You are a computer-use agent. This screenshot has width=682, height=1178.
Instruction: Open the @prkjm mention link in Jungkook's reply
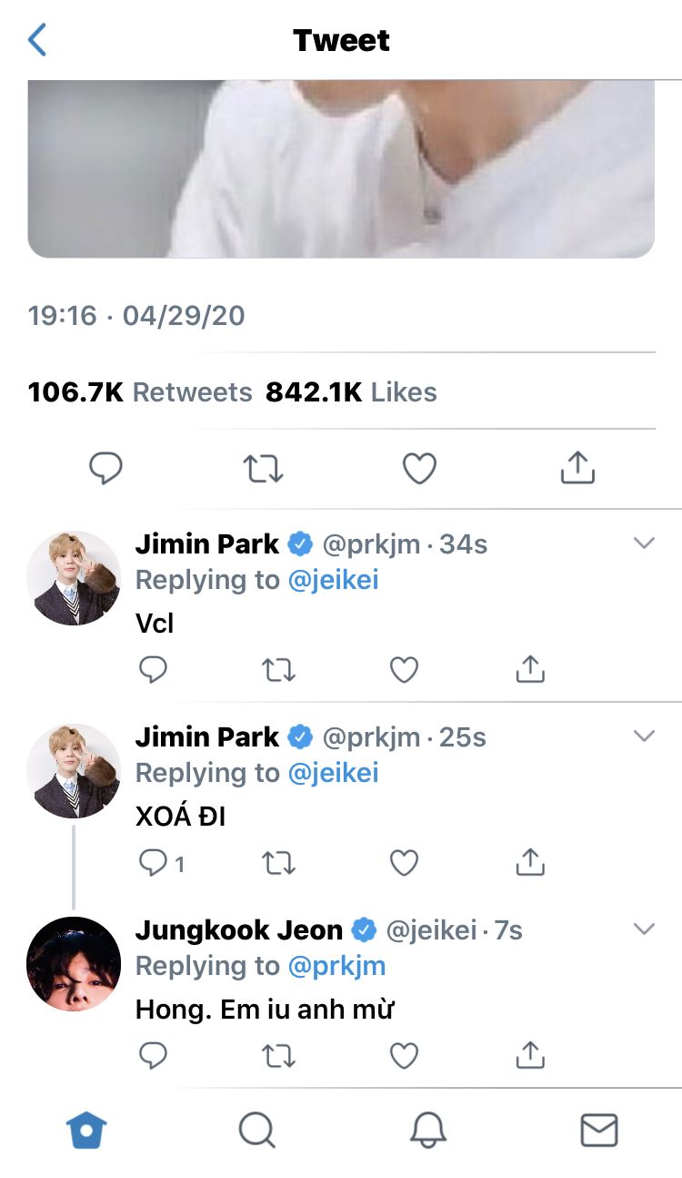[x=336, y=966]
